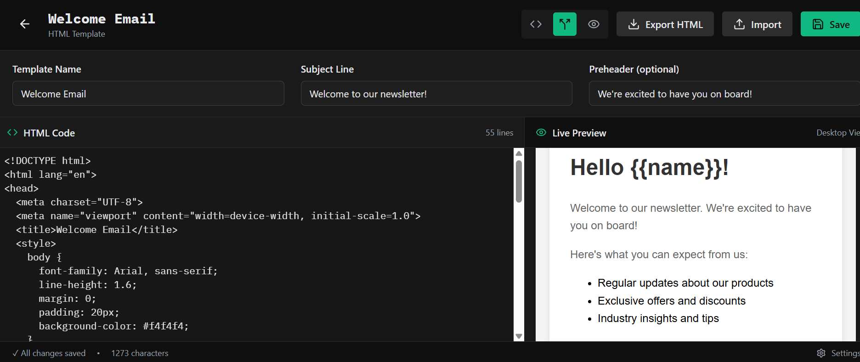Click the upload icon in Import
860x362 pixels.
click(739, 24)
